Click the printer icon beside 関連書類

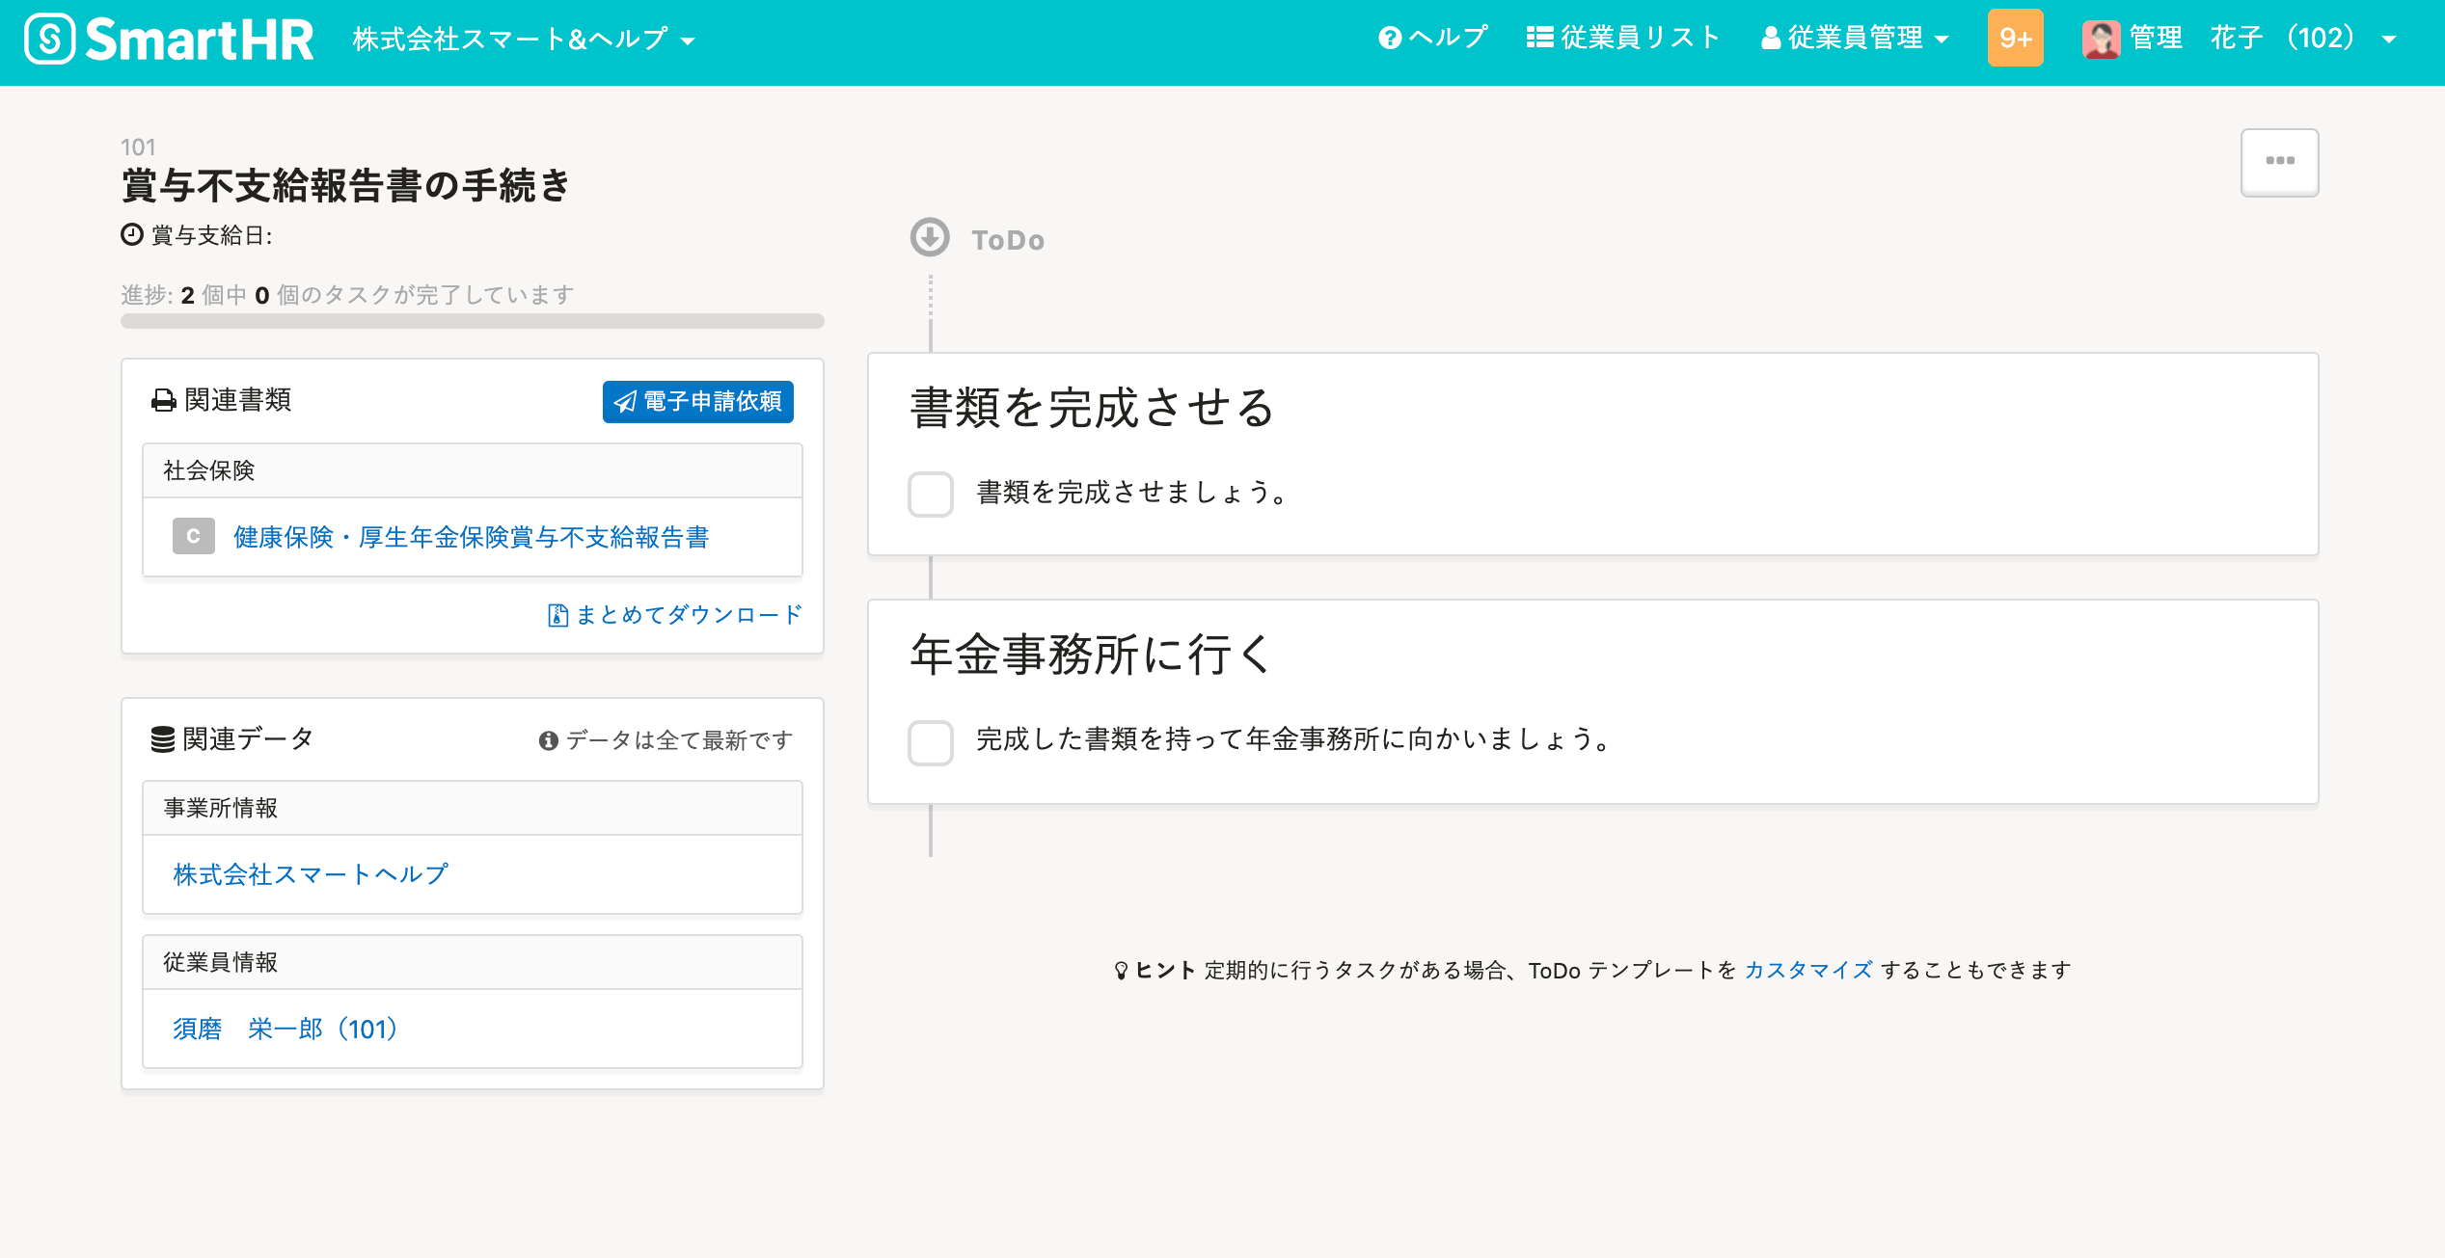164,400
